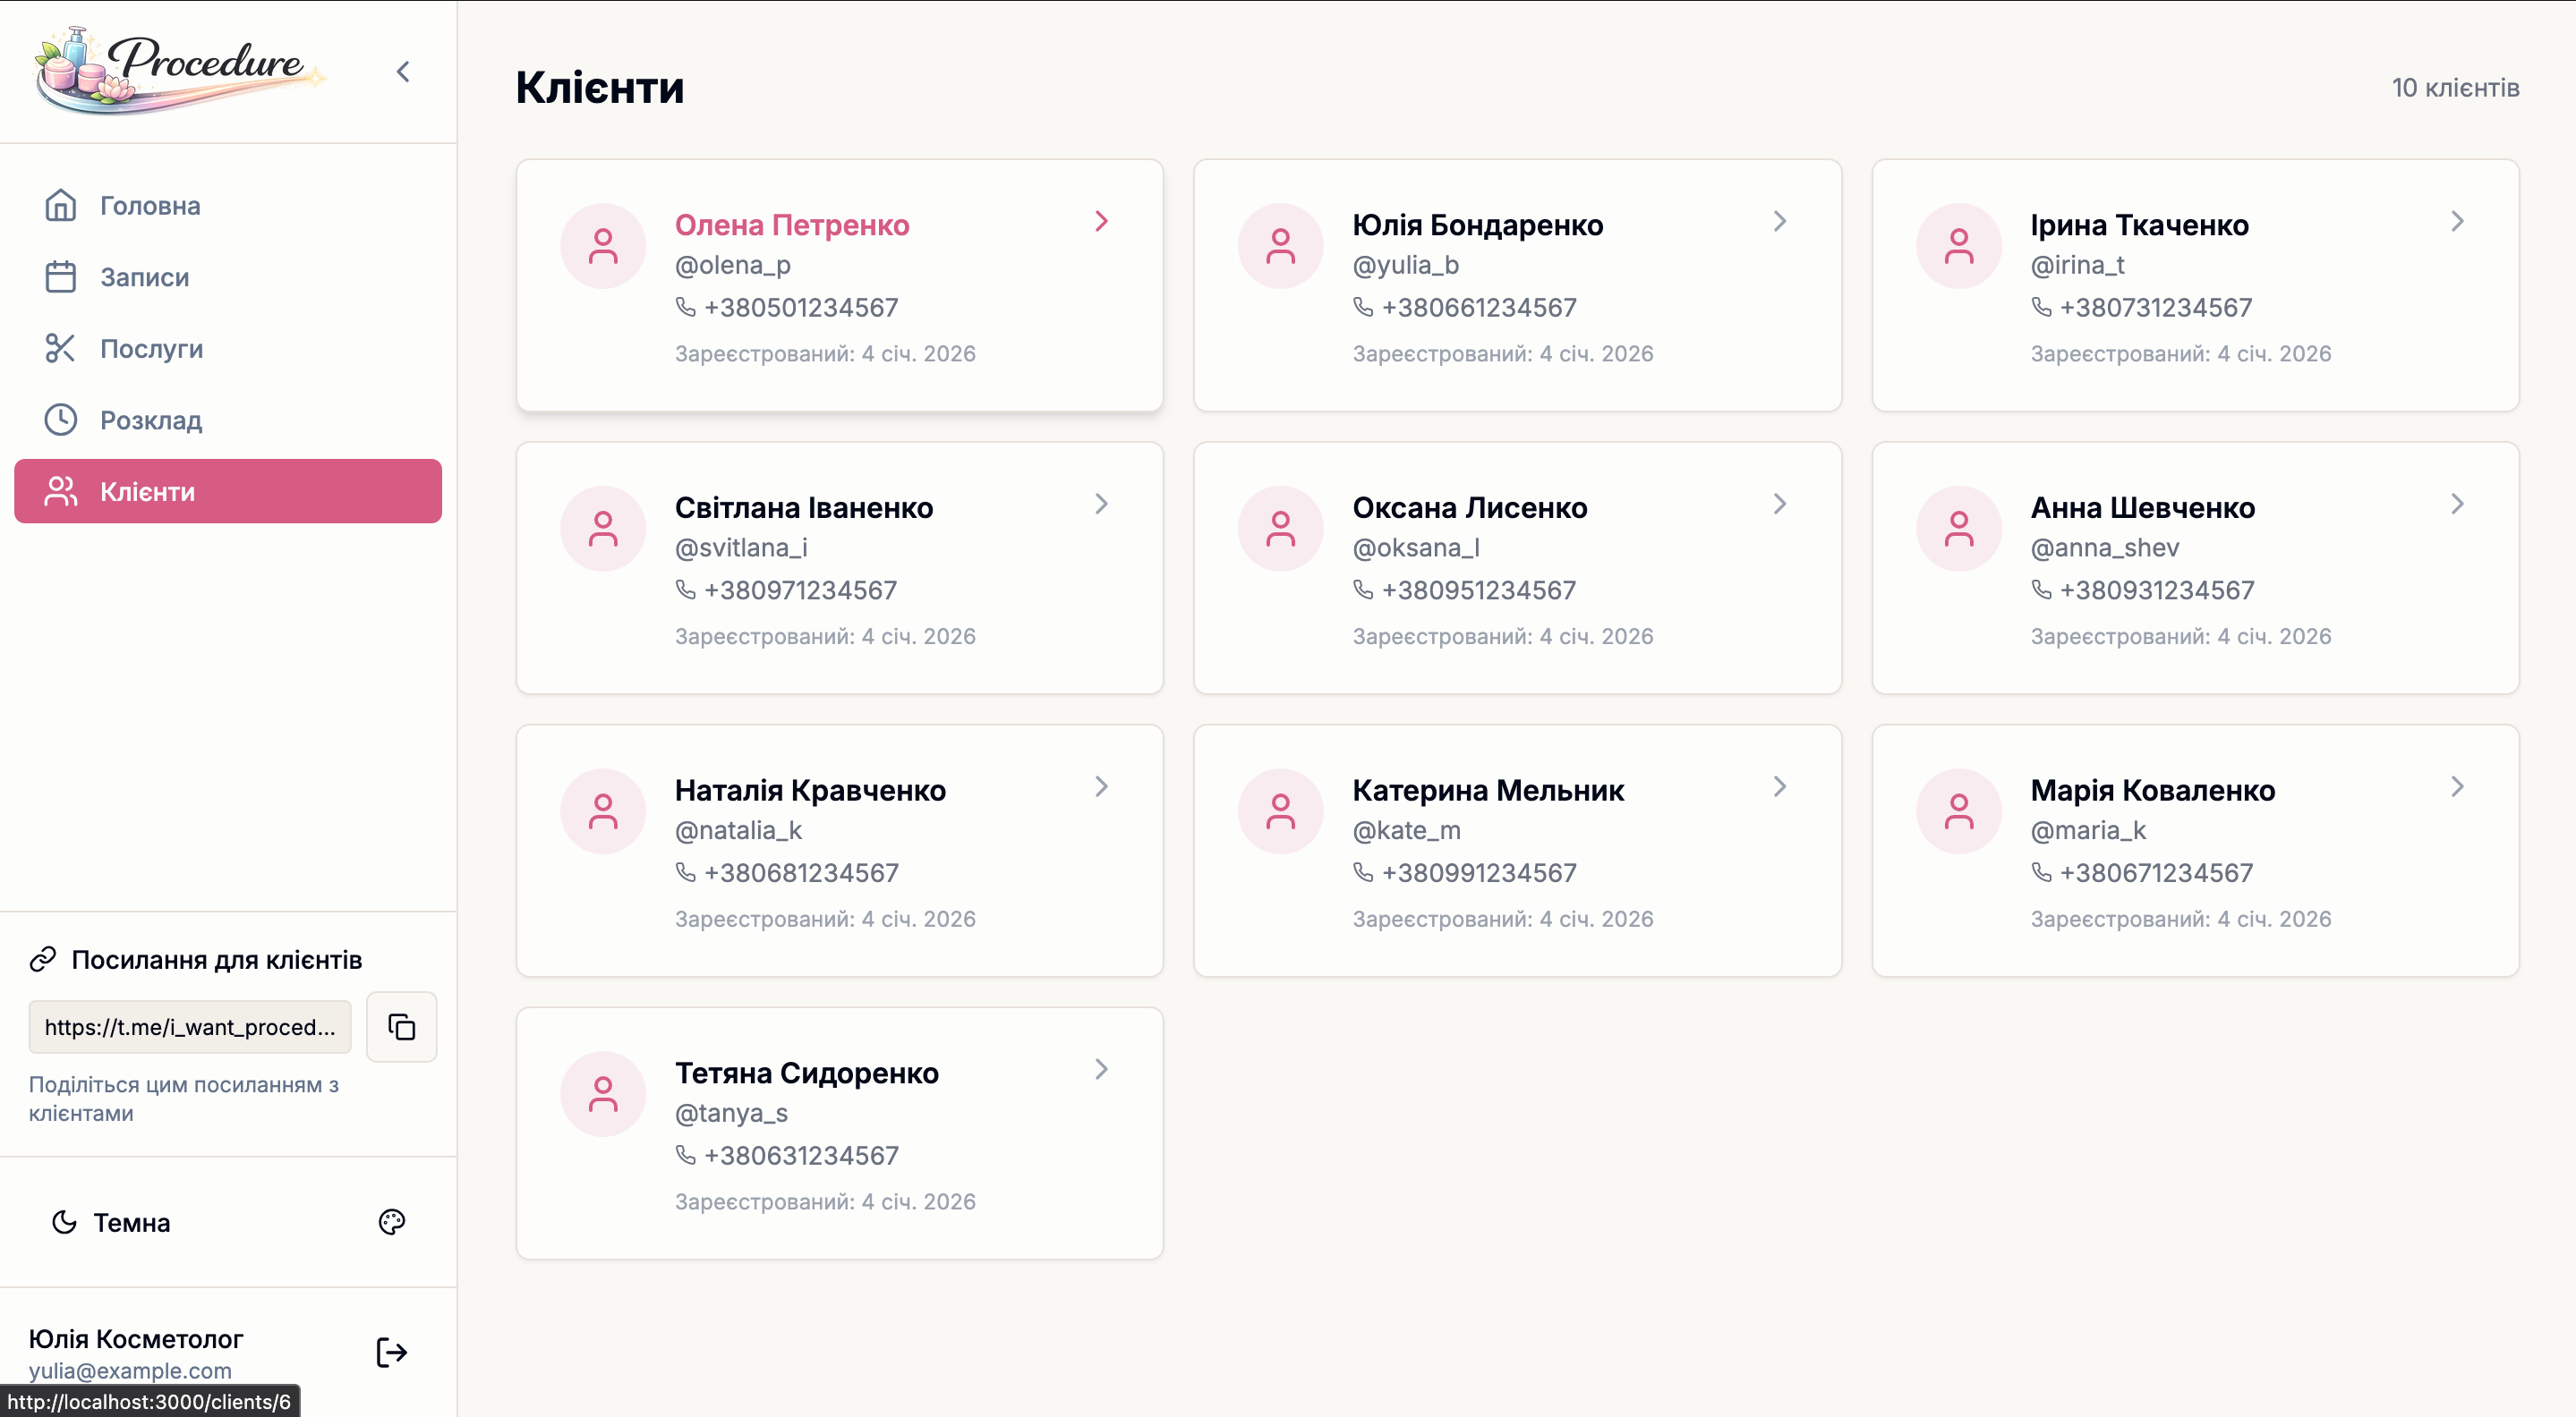Open the Оксана Лисенко client name link
The width and height of the screenshot is (2576, 1417).
click(1469, 507)
